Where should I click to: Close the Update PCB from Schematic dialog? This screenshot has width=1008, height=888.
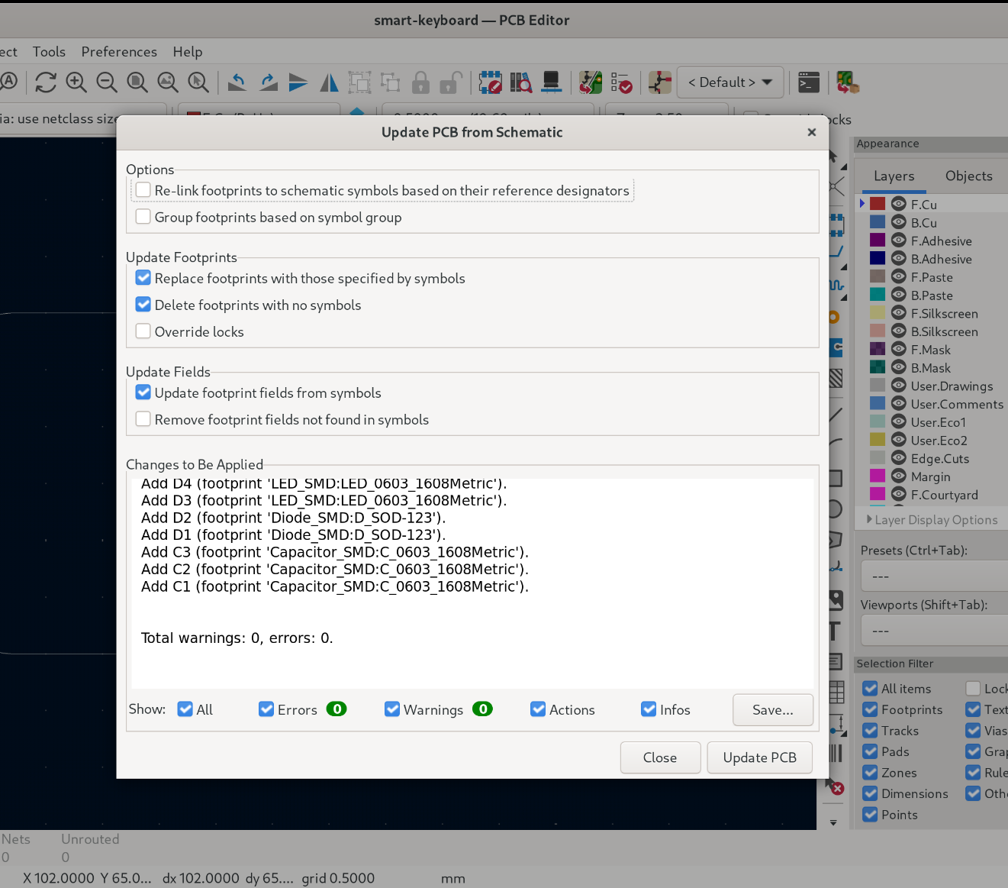[x=812, y=132]
